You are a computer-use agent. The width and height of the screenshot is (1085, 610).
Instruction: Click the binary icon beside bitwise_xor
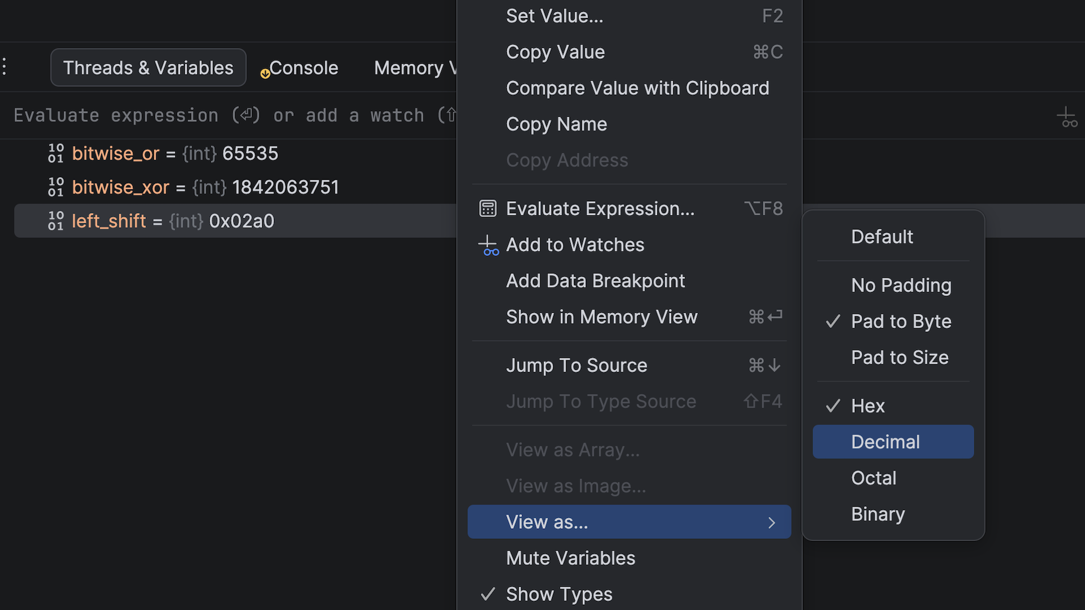tap(56, 188)
